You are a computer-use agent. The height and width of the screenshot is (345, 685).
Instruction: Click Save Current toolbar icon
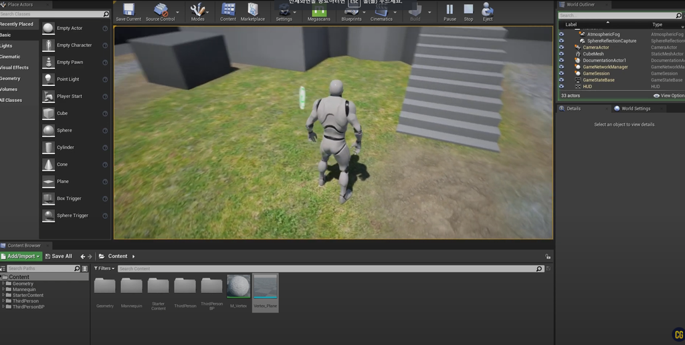128,12
